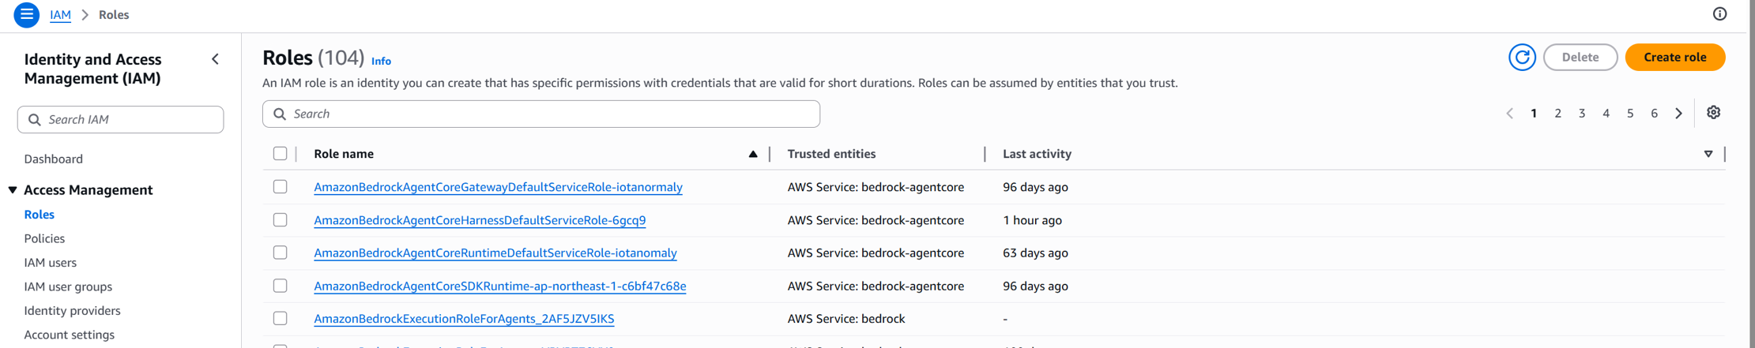Go to page 4 of roles
This screenshot has width=1755, height=348.
(x=1606, y=114)
